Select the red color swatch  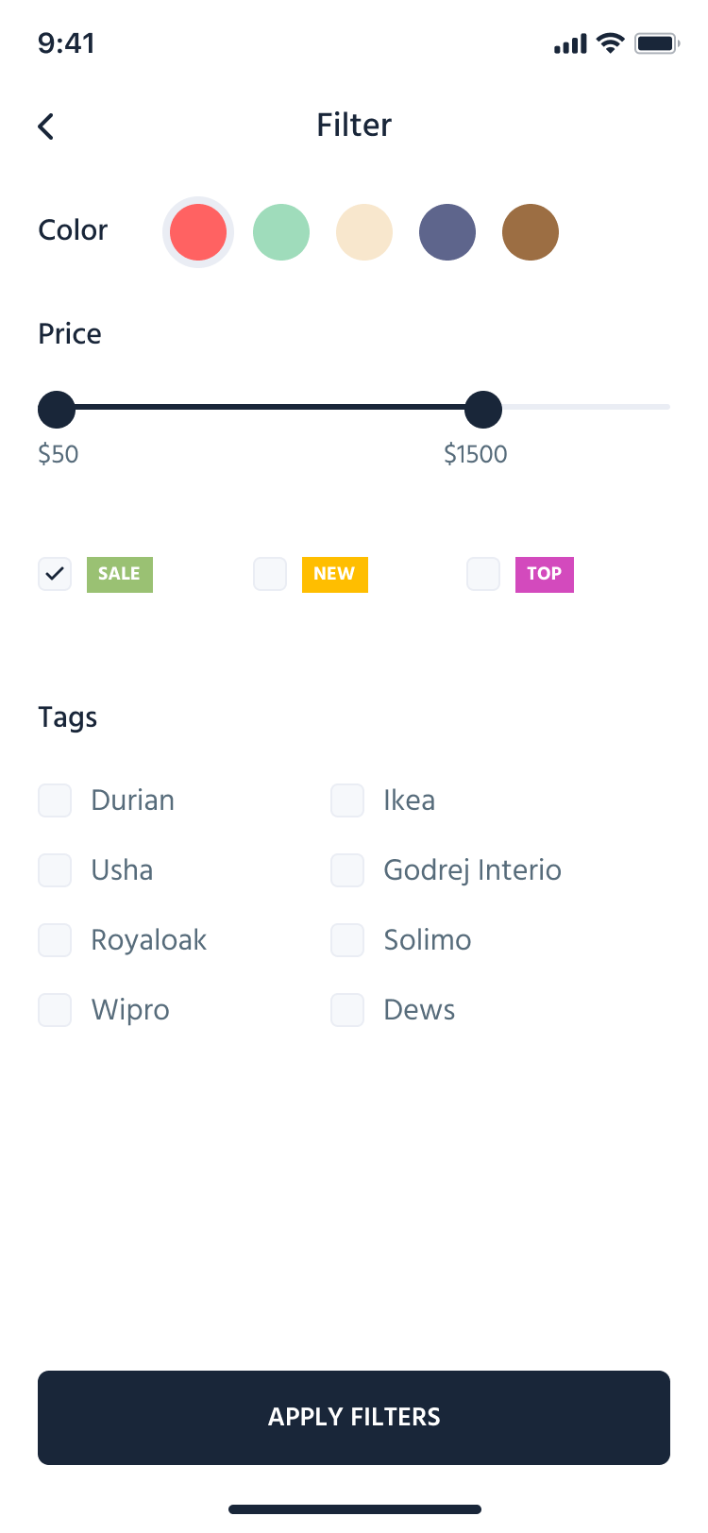[x=198, y=232]
